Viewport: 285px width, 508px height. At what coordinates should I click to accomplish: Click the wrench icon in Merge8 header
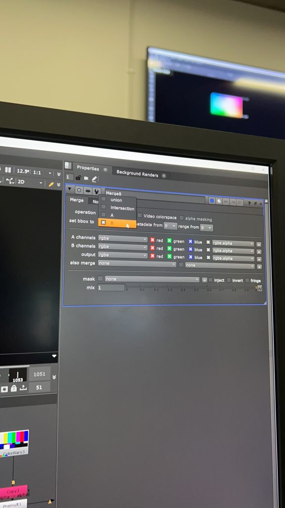(x=96, y=191)
